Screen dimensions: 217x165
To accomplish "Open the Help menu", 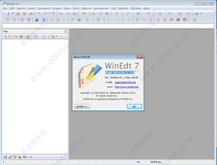I will (x=146, y=8).
